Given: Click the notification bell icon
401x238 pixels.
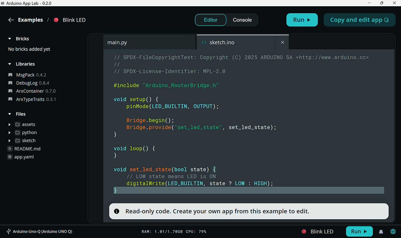Looking at the screenshot, I should 381,231.
